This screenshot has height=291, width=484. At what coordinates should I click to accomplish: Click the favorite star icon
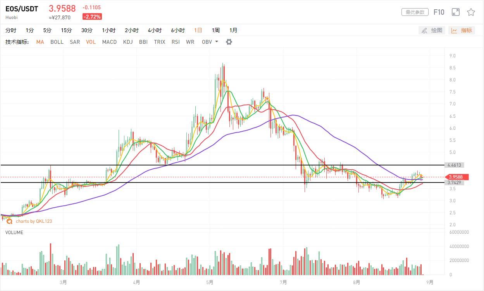coord(471,12)
